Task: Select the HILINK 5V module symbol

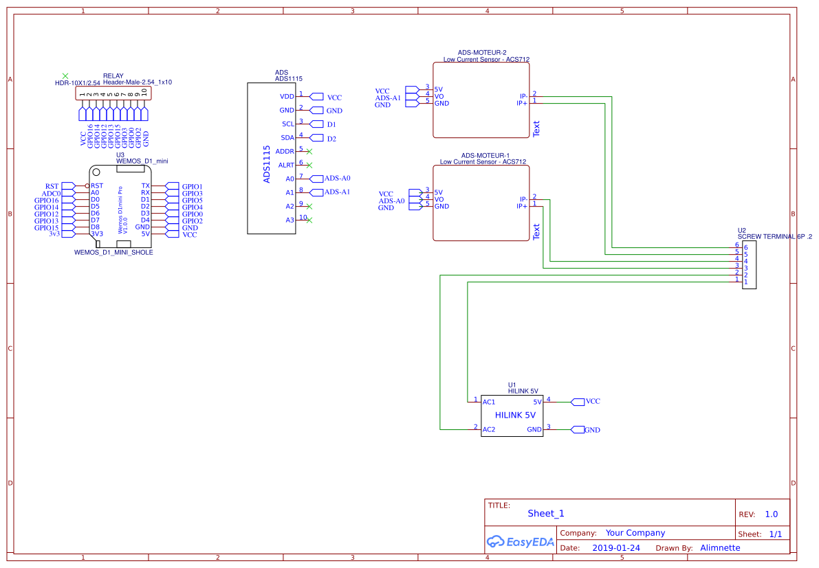Action: point(512,415)
